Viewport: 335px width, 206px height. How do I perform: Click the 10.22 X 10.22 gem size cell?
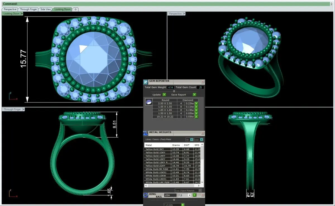point(165,117)
